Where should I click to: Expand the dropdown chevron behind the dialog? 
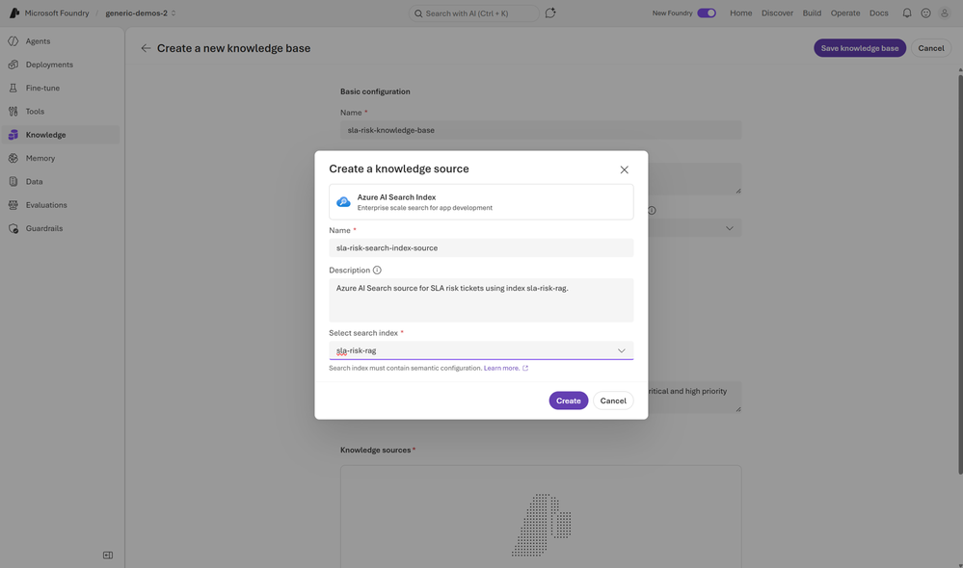point(729,228)
